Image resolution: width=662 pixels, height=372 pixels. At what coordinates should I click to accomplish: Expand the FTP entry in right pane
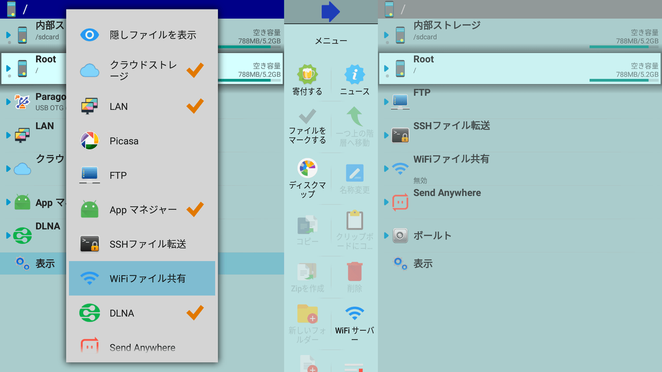pos(386,102)
